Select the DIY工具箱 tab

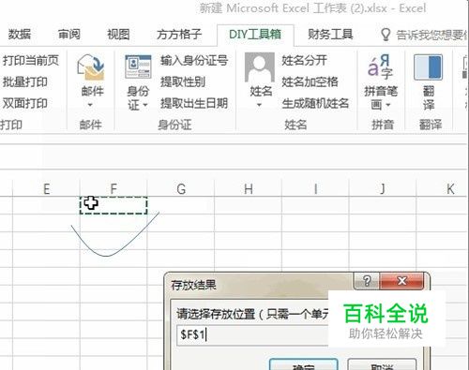pyautogui.click(x=255, y=35)
